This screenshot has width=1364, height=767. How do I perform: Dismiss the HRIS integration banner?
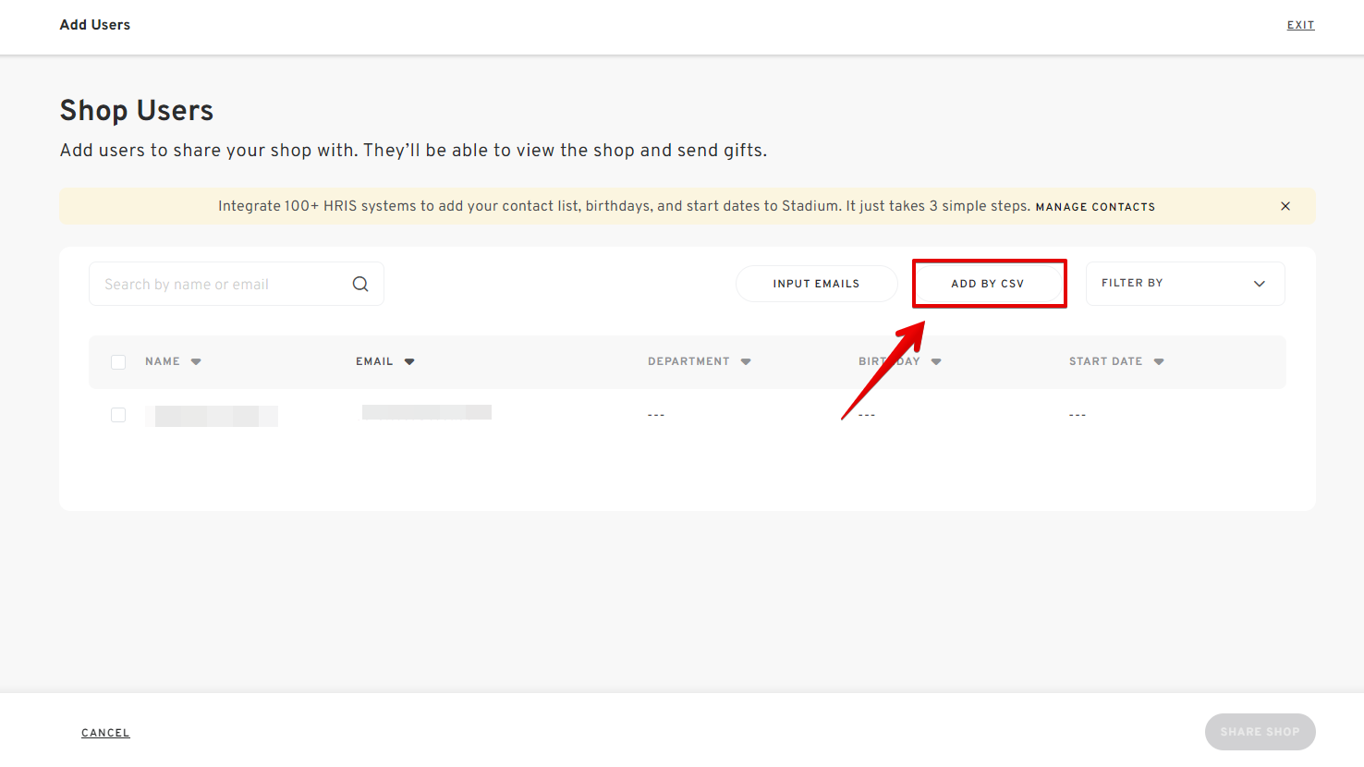[1285, 206]
